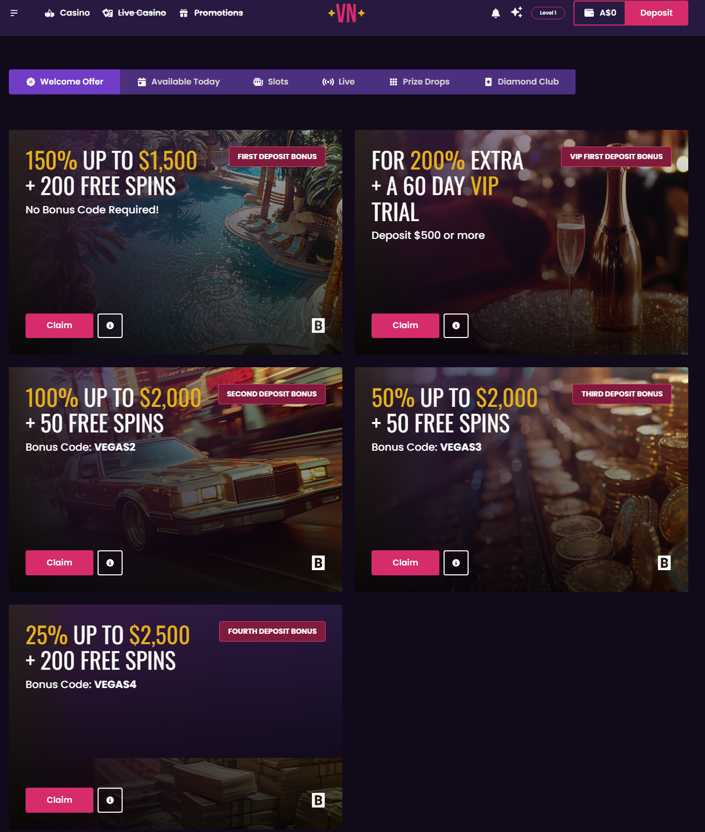Viewport: 705px width, 832px height.
Task: Show info for VIP First Deposit Bonus
Action: click(456, 325)
